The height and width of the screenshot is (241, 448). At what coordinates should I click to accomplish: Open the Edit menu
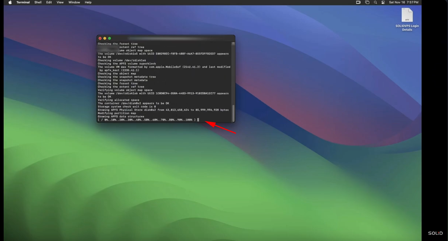[49, 2]
